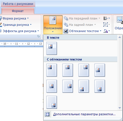
Task: Open the Align objects icon dropdown
Action: click(107, 18)
